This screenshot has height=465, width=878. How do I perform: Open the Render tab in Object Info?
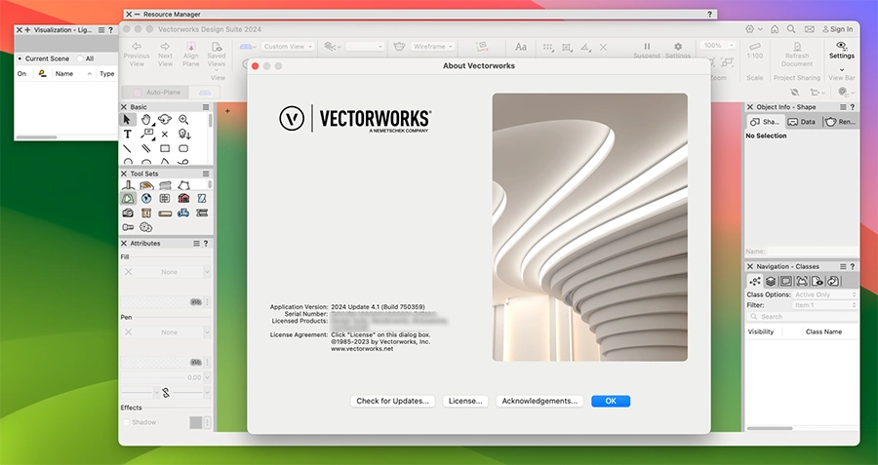(840, 122)
